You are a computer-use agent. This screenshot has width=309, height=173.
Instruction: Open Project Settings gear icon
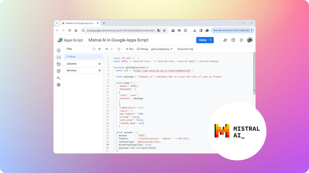[x=59, y=85]
